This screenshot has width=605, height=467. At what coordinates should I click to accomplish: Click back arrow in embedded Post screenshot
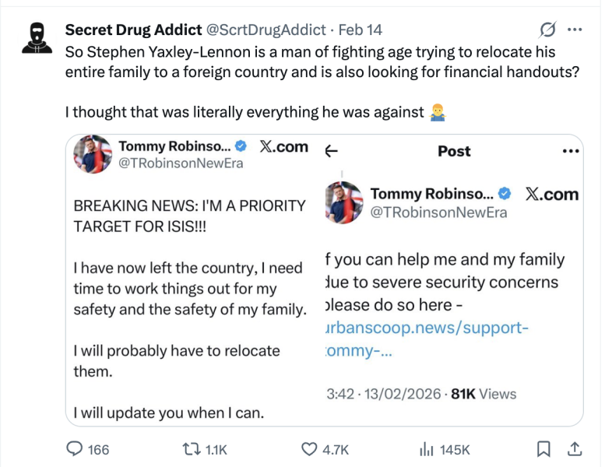331,151
